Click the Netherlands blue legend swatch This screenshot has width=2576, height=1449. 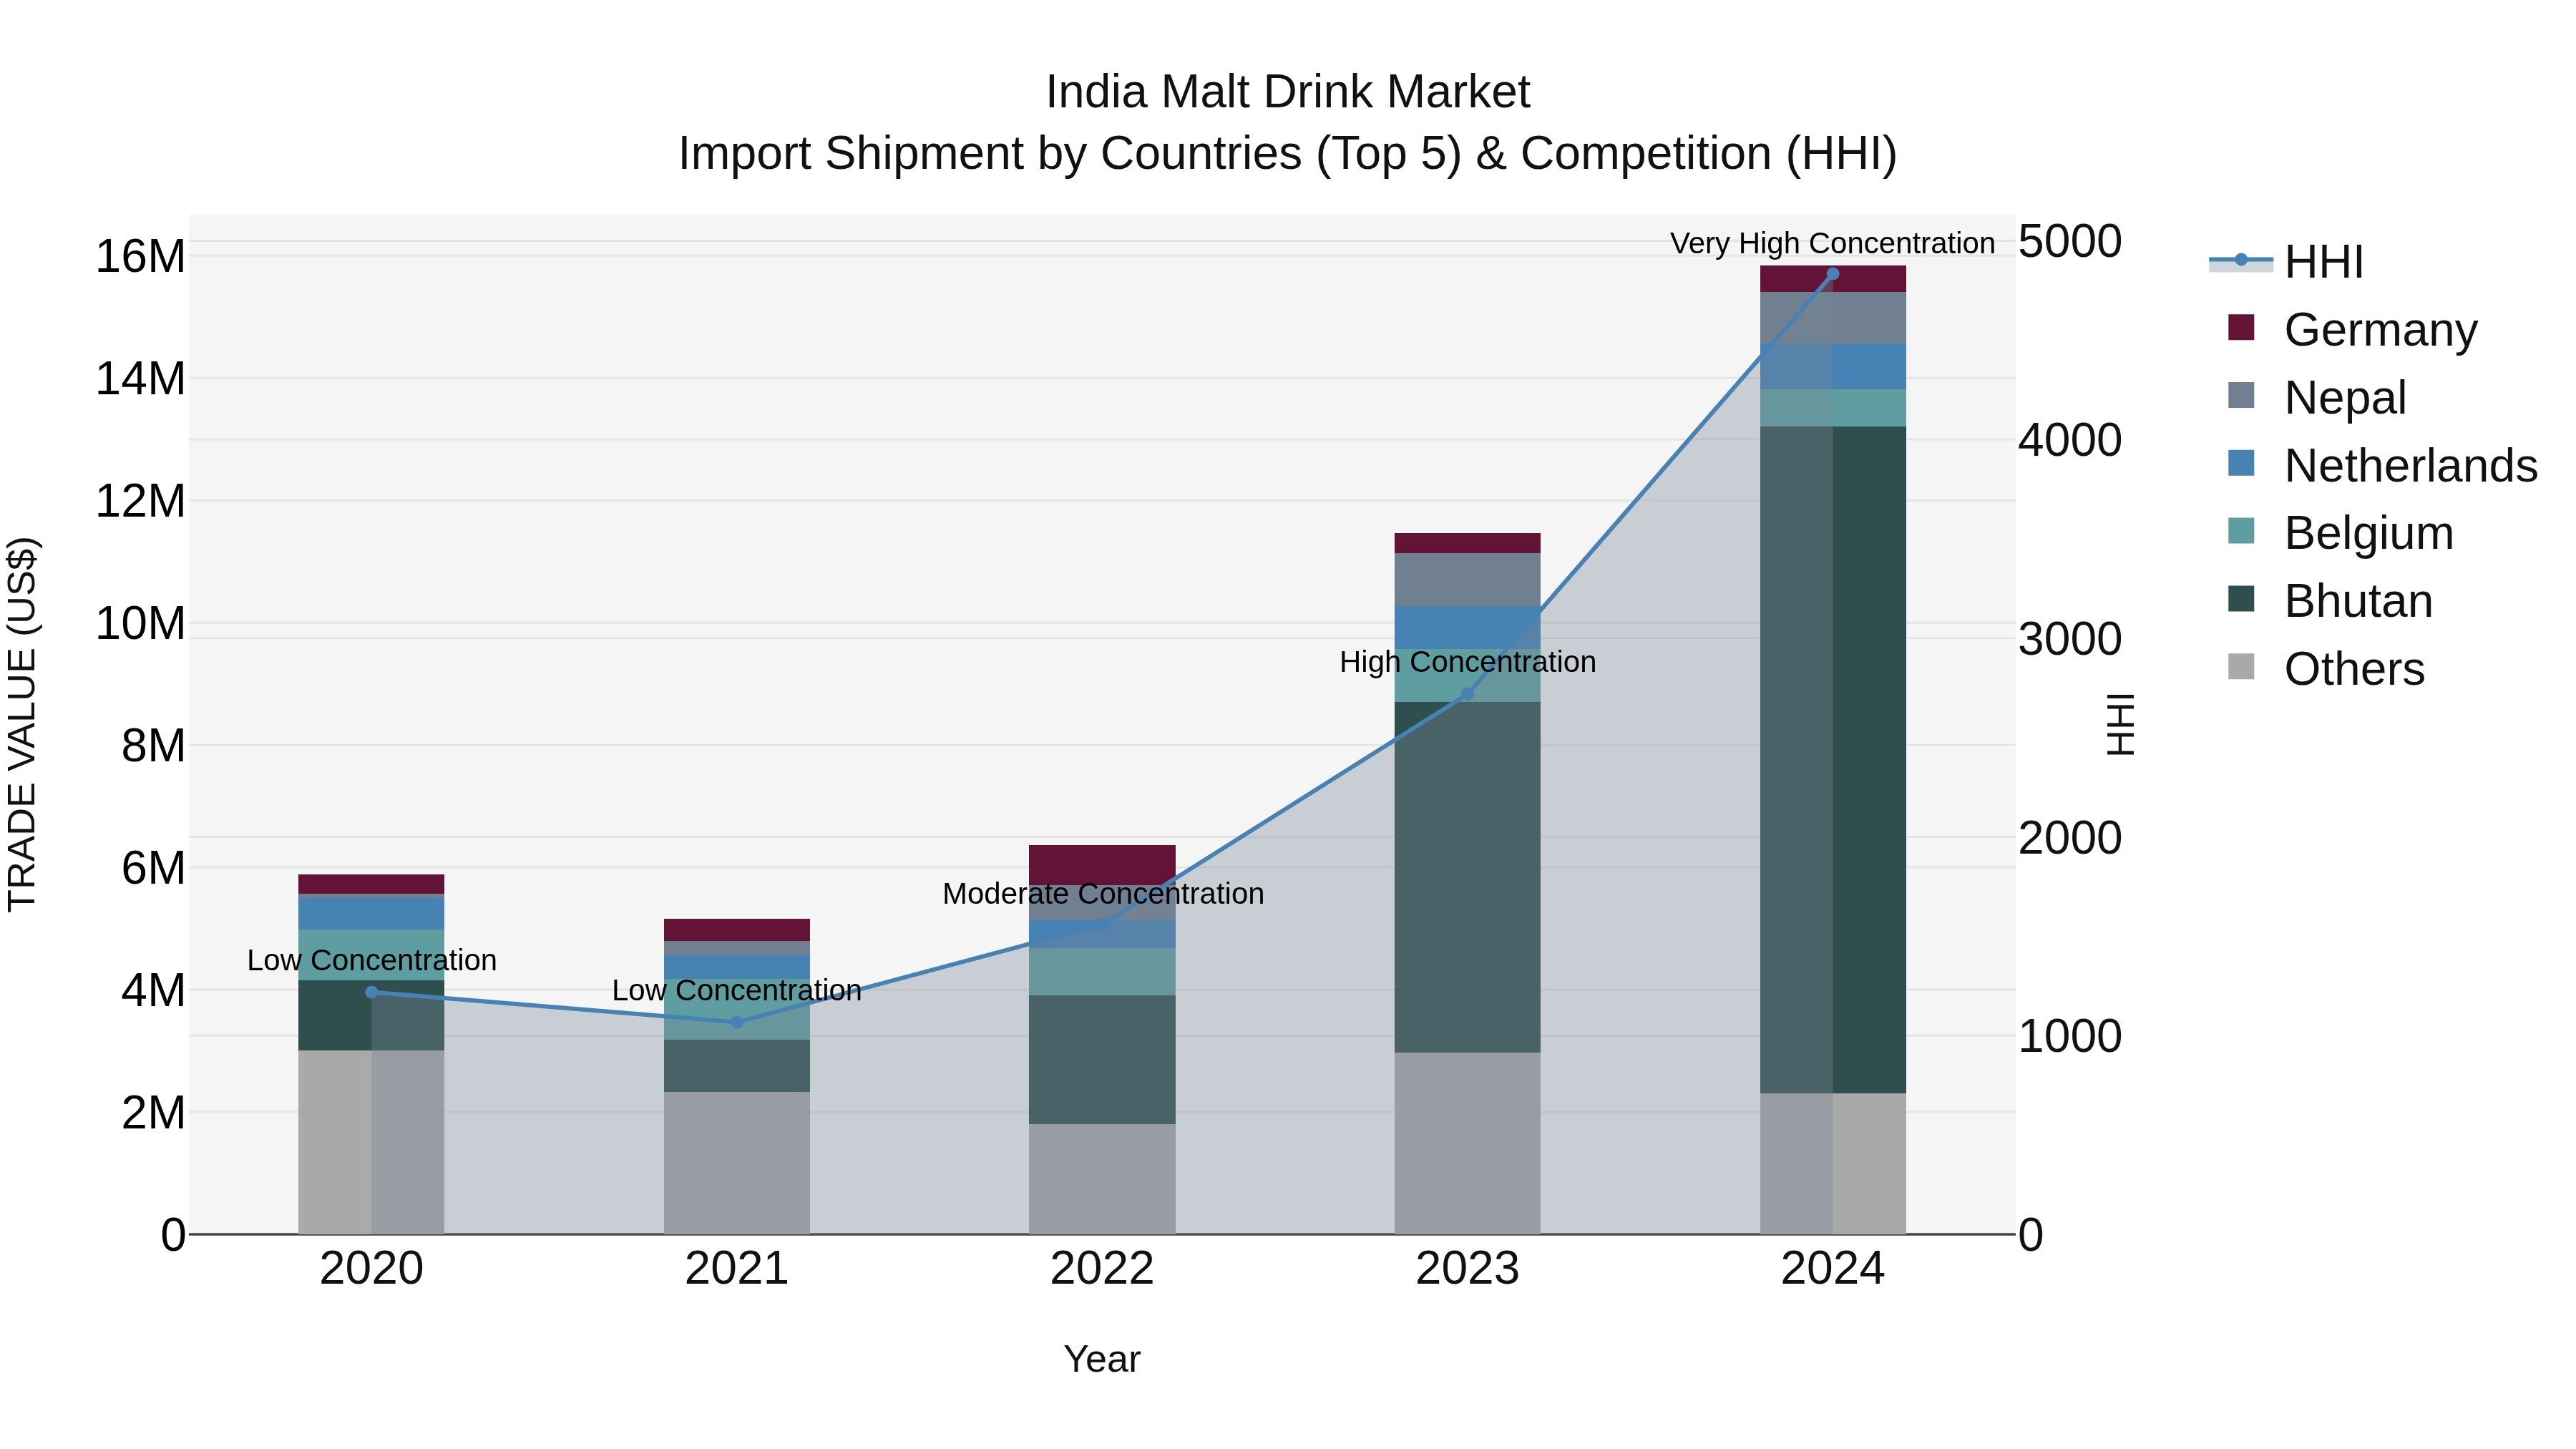[x=2241, y=463]
